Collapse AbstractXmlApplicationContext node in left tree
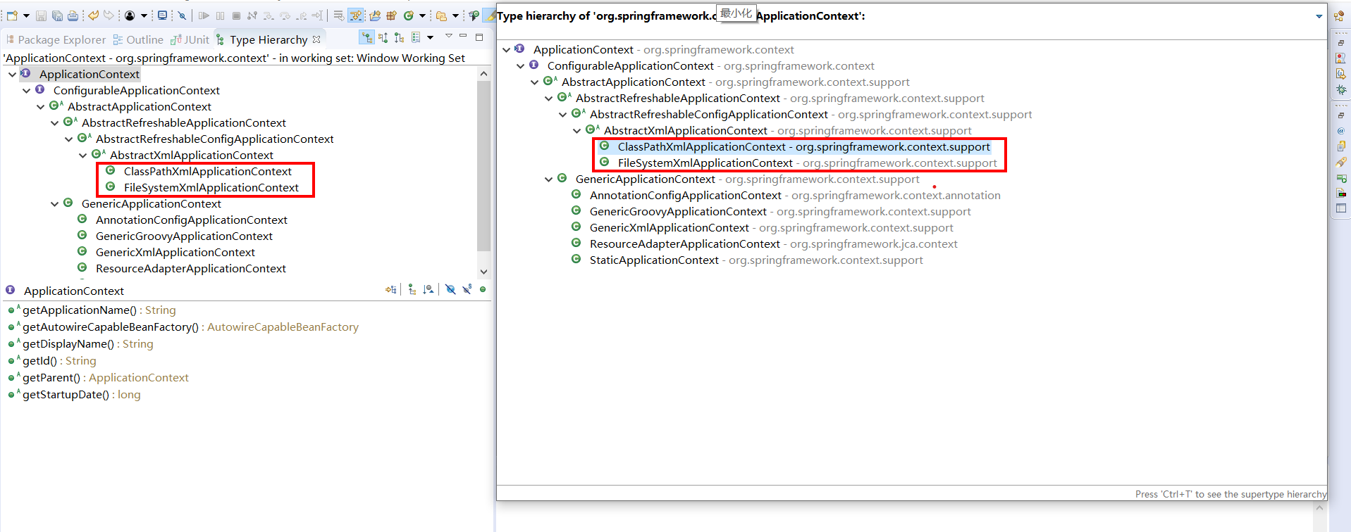 click(82, 155)
